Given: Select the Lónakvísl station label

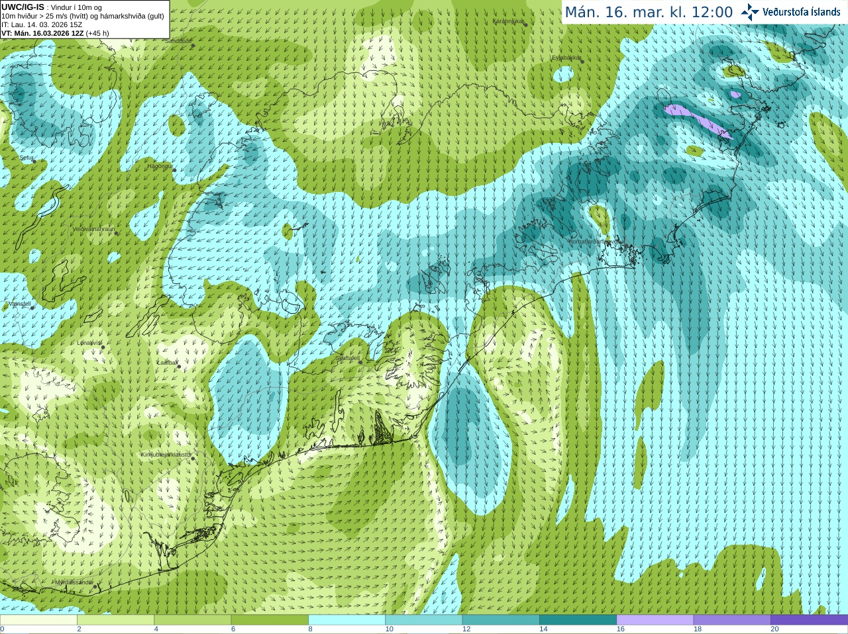Looking at the screenshot, I should click(x=89, y=343).
